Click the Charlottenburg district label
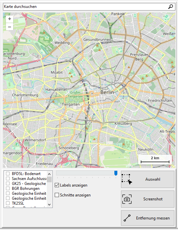 pyautogui.click(x=25, y=95)
